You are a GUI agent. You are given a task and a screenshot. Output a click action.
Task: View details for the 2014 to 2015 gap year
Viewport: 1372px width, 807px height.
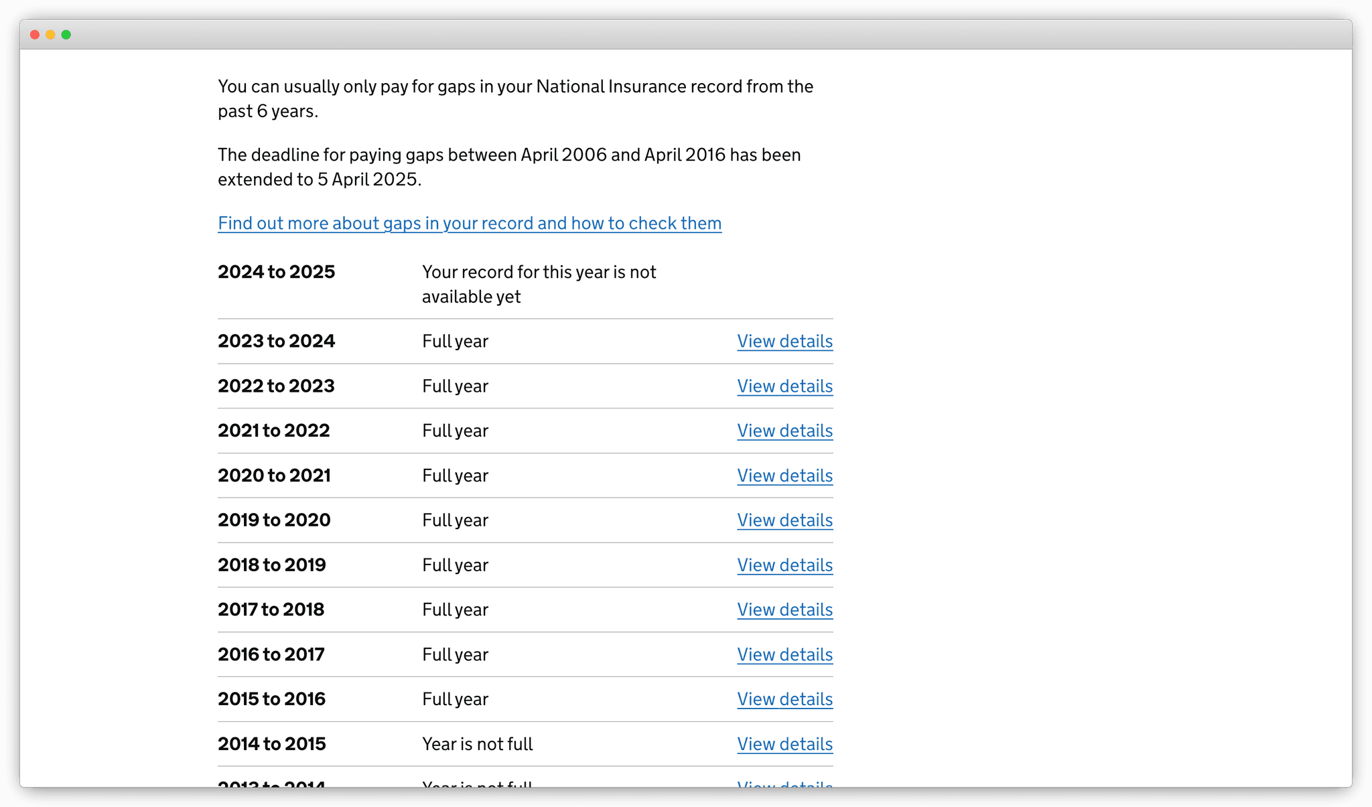click(784, 744)
